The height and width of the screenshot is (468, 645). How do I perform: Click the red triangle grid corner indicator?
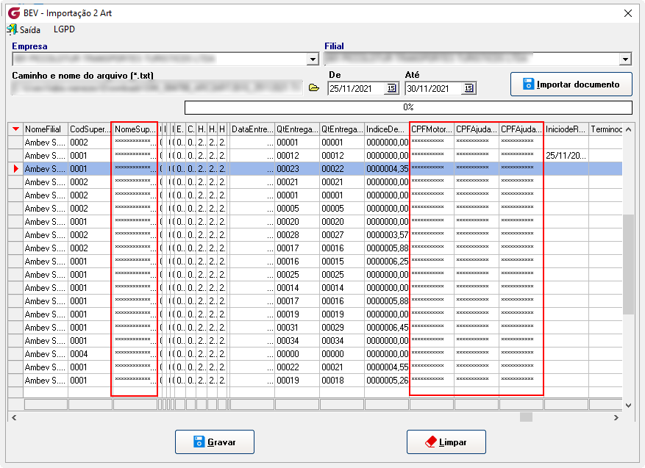15,129
